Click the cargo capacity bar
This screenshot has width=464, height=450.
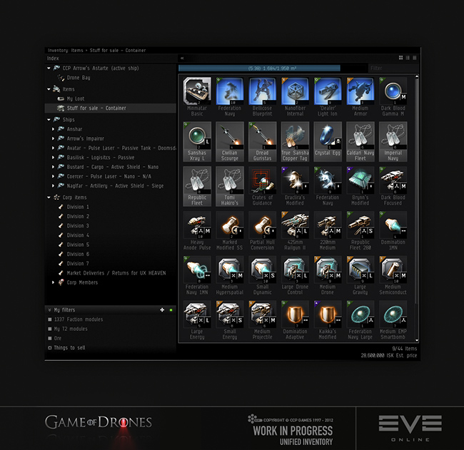[272, 68]
